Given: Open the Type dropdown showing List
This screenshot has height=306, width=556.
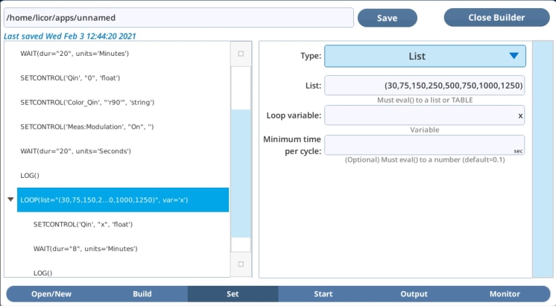Looking at the screenshot, I should [425, 56].
